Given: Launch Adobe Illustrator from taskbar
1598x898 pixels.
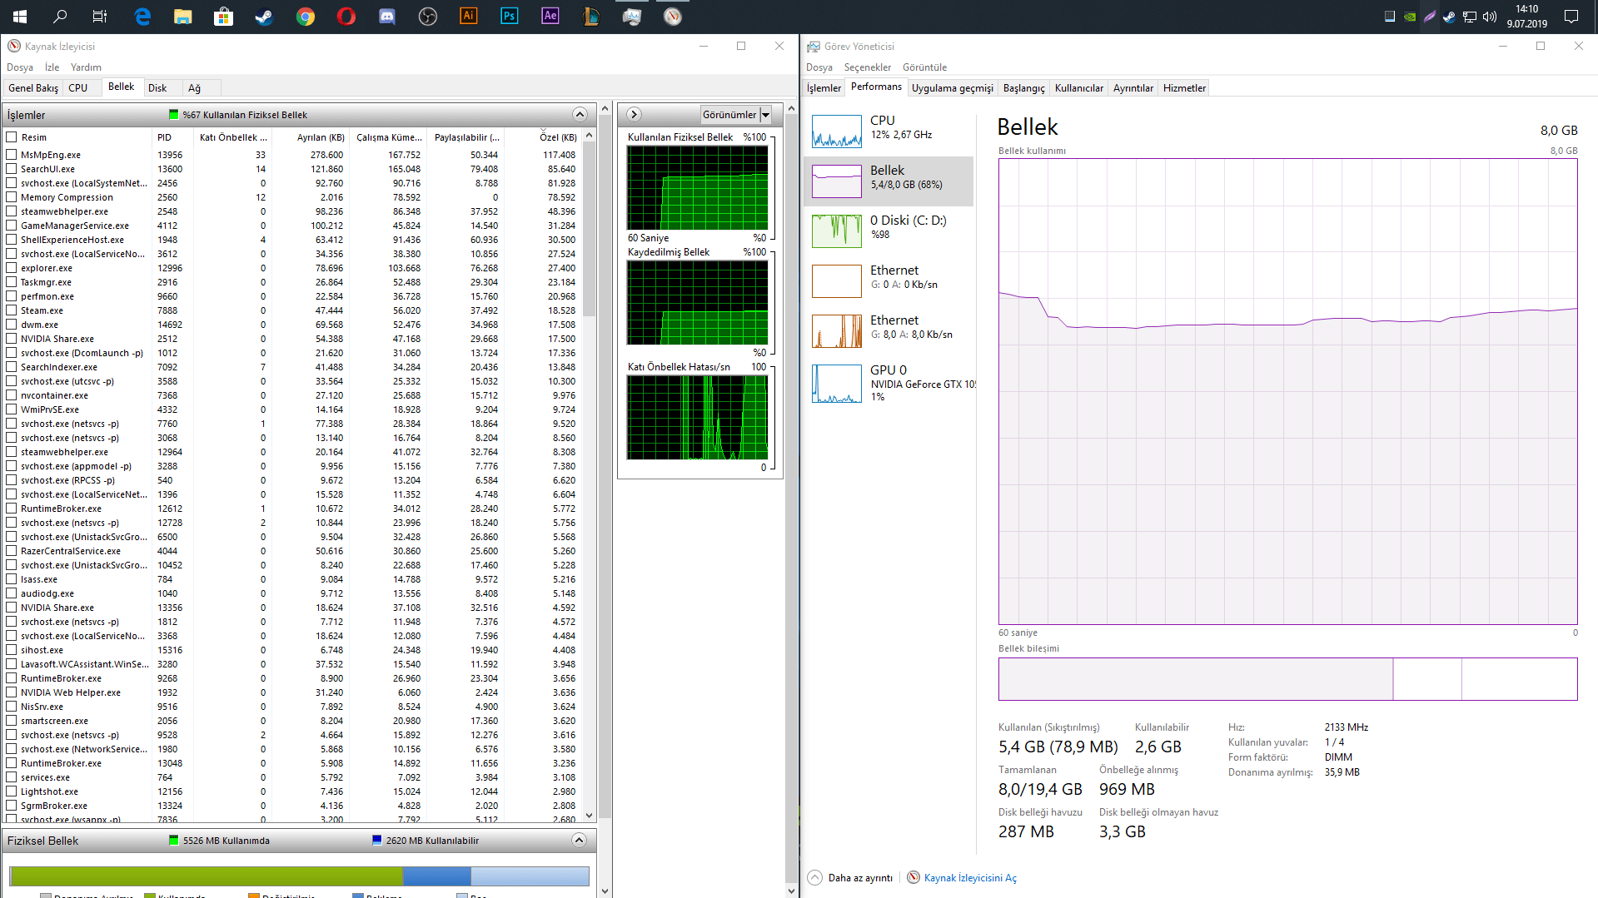Looking at the screenshot, I should (x=469, y=17).
